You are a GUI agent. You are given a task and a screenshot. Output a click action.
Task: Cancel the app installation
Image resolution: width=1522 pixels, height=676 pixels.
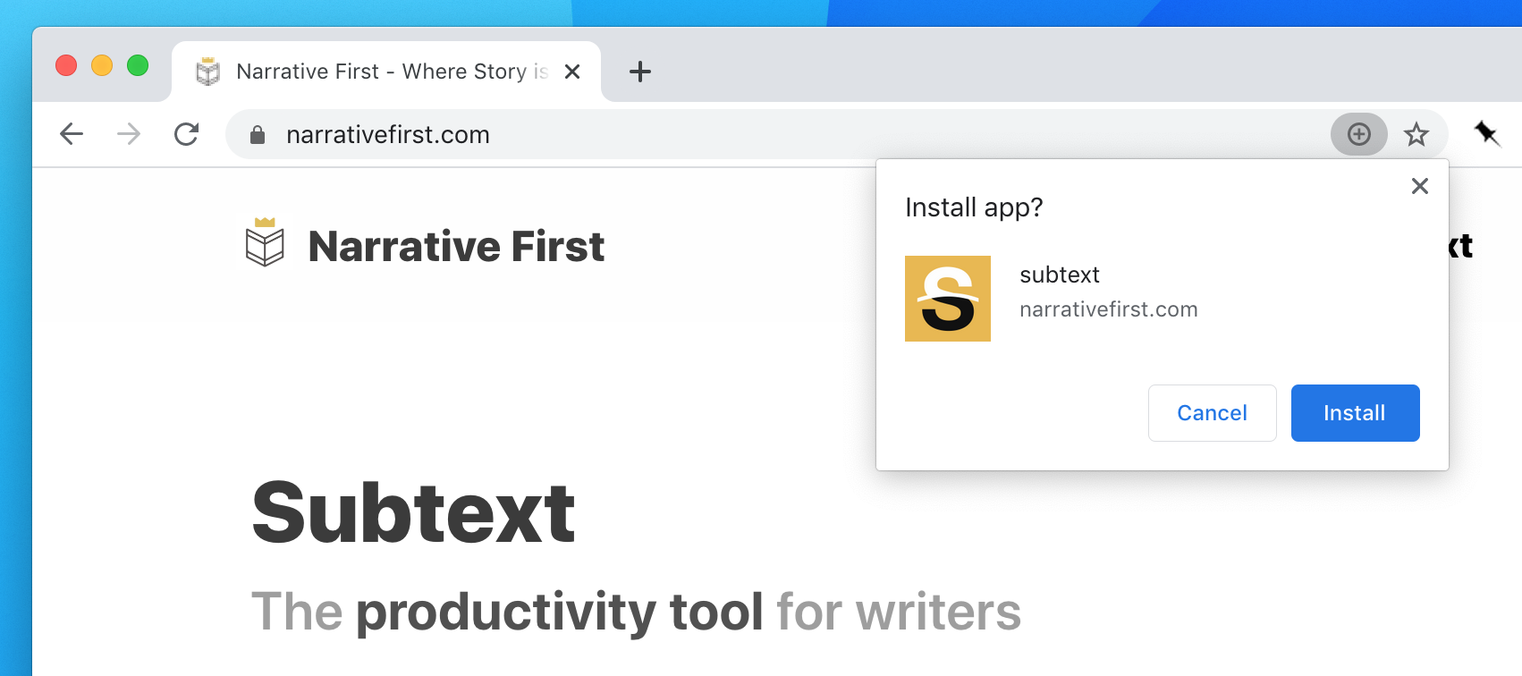(1213, 413)
